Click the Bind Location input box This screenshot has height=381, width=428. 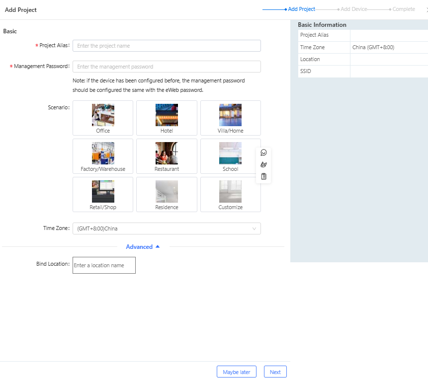point(104,265)
